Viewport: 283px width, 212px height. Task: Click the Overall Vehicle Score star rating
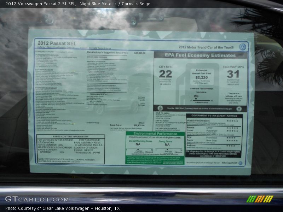pyautogui.click(x=232, y=121)
